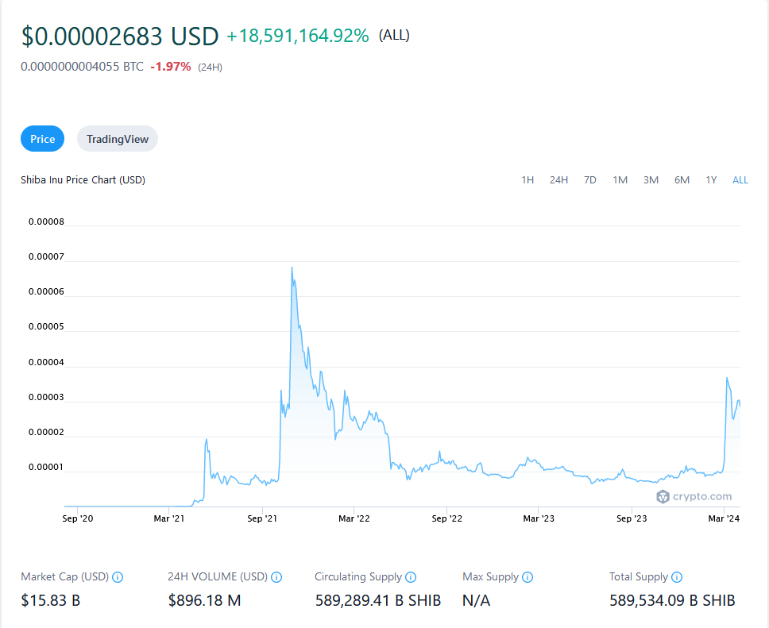Click the November 2021 price peak

pos(292,268)
